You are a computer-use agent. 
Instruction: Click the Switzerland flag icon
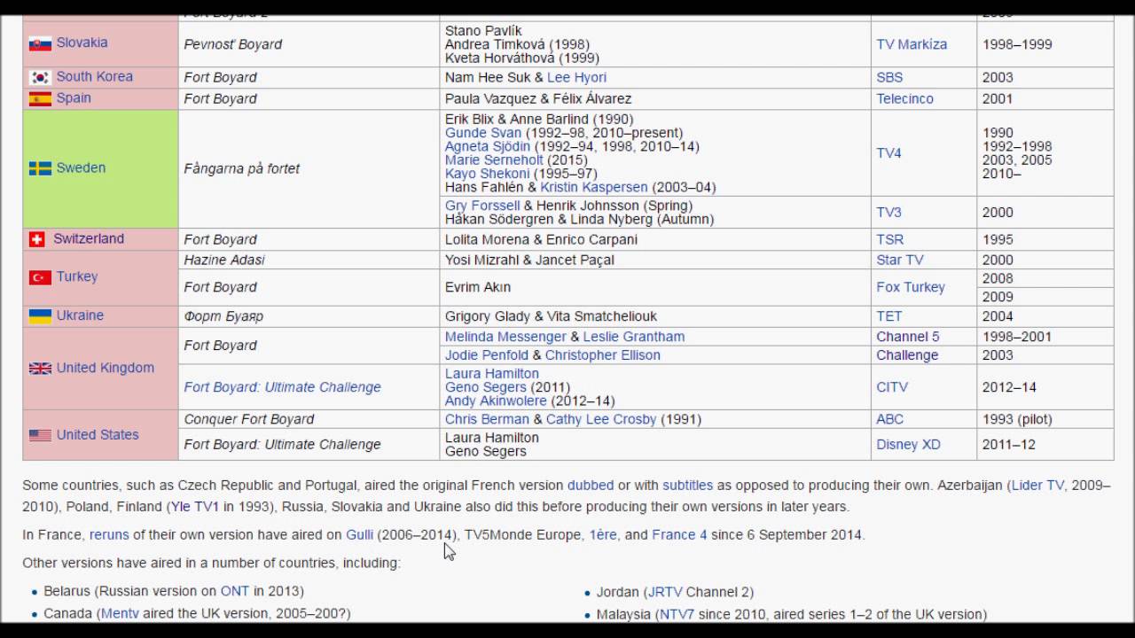point(36,239)
